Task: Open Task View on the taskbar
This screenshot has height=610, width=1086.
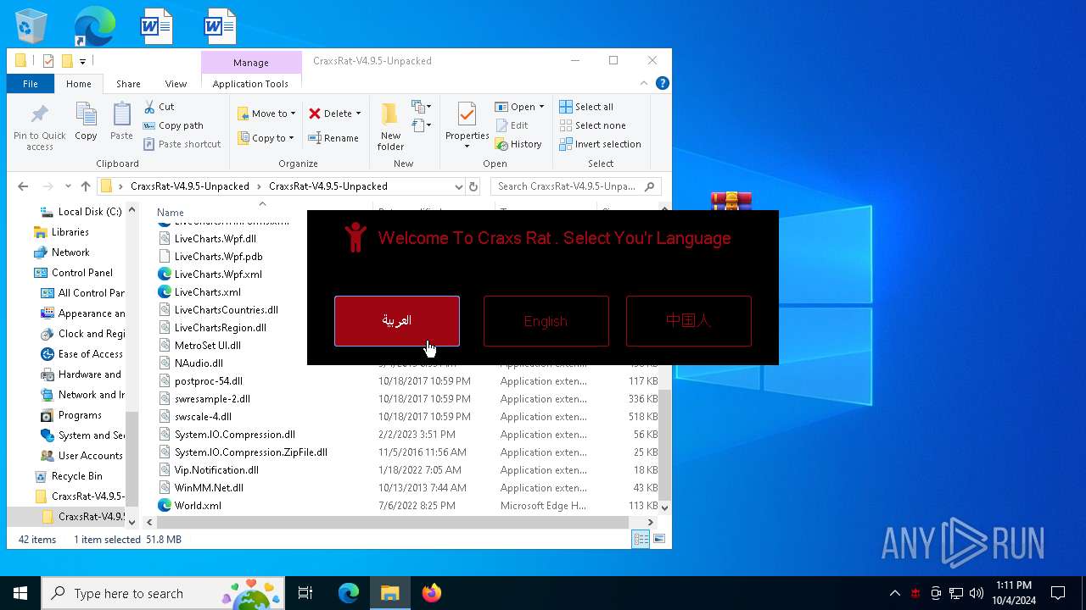Action: [305, 593]
